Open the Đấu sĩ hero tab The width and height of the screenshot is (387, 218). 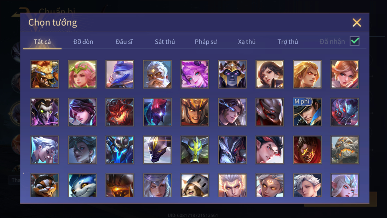[x=124, y=41]
